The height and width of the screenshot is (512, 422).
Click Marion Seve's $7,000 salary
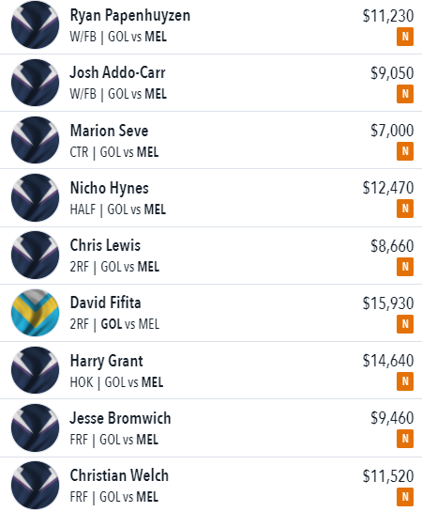pyautogui.click(x=392, y=131)
